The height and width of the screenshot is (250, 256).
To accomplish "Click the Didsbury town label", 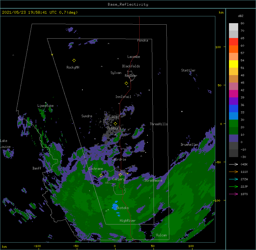I will tap(114, 128).
